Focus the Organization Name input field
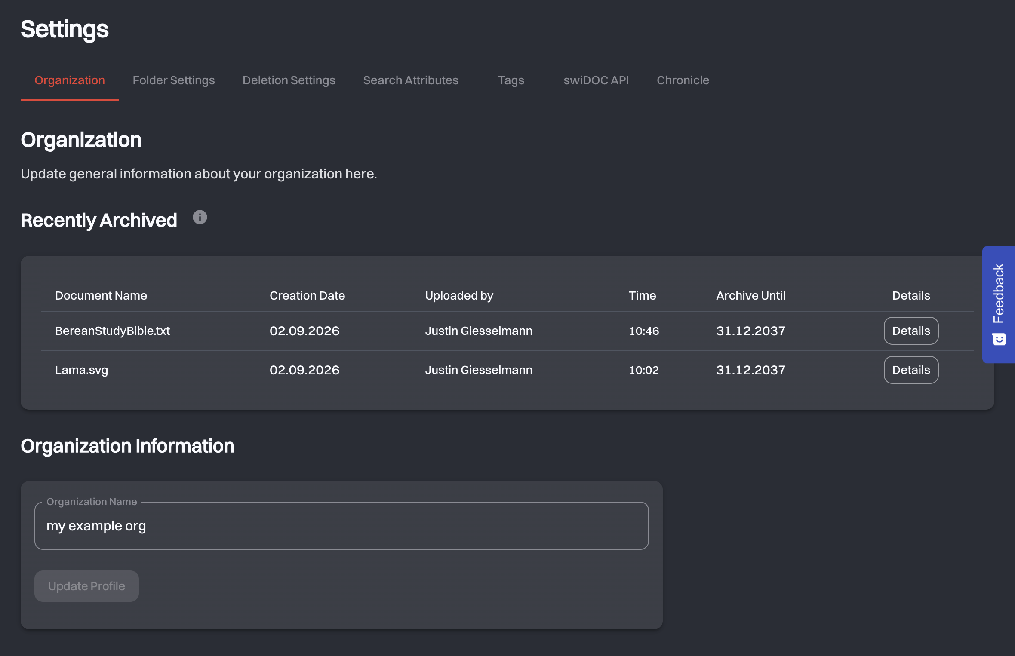The height and width of the screenshot is (656, 1015). [x=341, y=526]
